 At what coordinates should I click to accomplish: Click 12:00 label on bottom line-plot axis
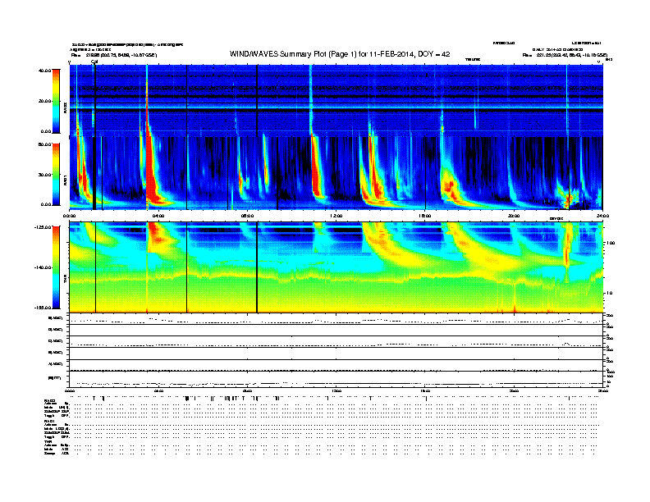point(336,390)
